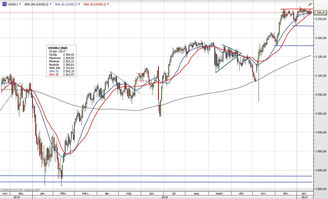328x199 pixels.
Task: Click the okt. month label on time axis
Action: 241,193
